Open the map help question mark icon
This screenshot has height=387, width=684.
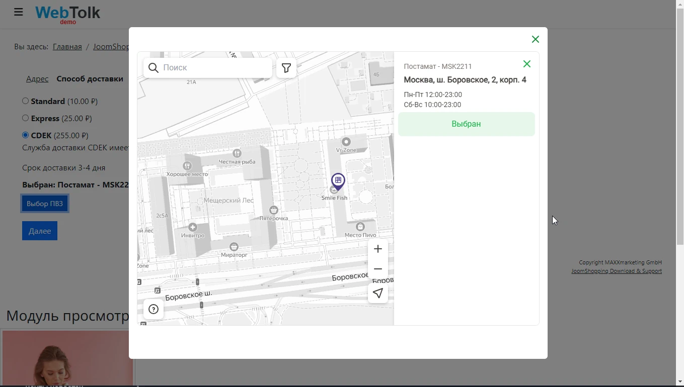tap(154, 309)
